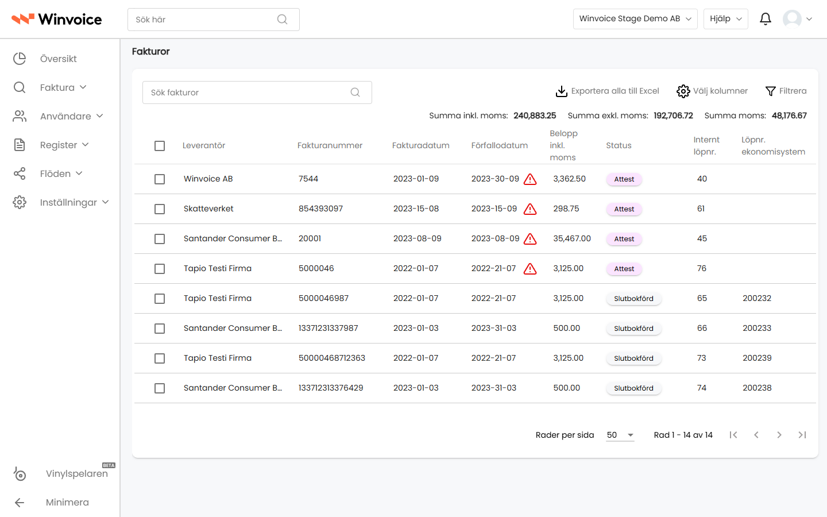
Task: Expand the Inställningar sidebar menu
Action: (x=60, y=202)
